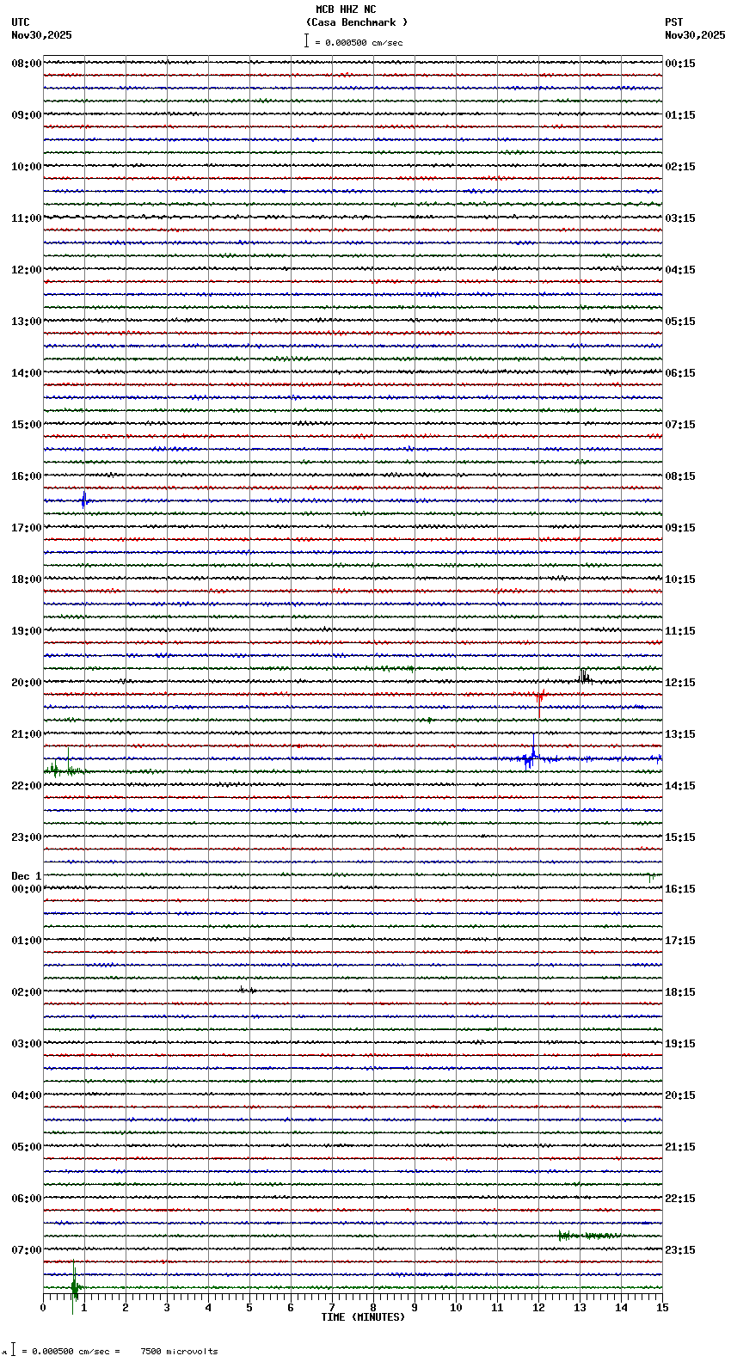Click the 'UTC' label at the top left
The image size is (731, 1362).
[21, 22]
